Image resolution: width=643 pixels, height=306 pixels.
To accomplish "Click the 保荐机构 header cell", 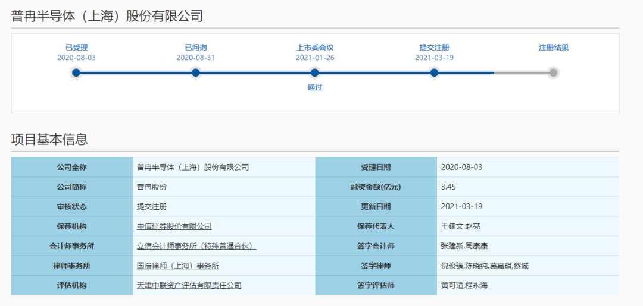I will point(72,226).
